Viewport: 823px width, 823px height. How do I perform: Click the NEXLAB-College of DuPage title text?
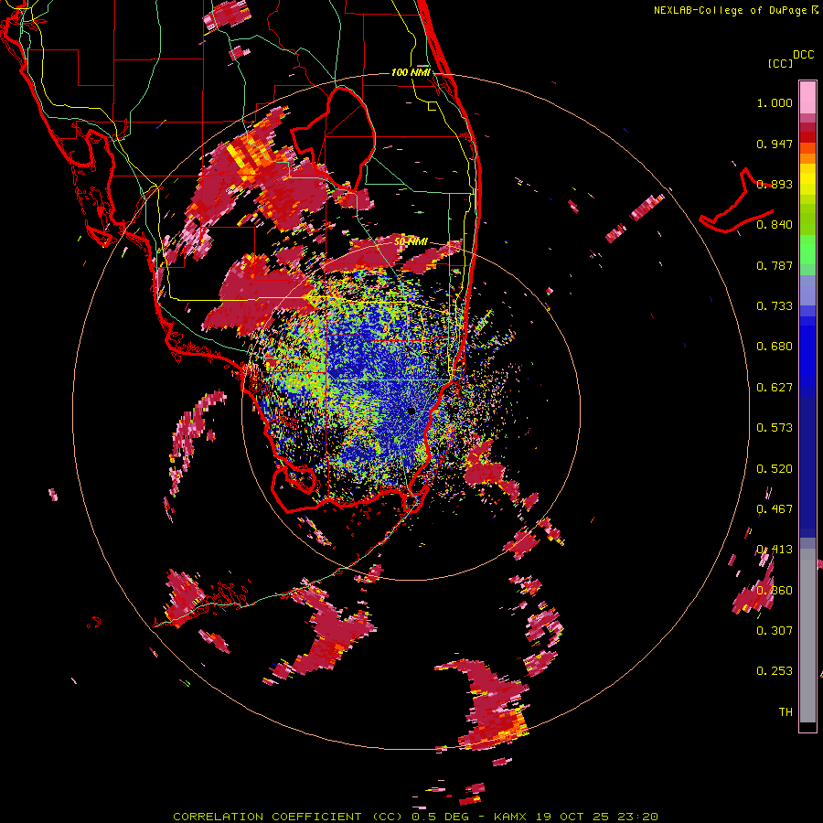pyautogui.click(x=731, y=10)
